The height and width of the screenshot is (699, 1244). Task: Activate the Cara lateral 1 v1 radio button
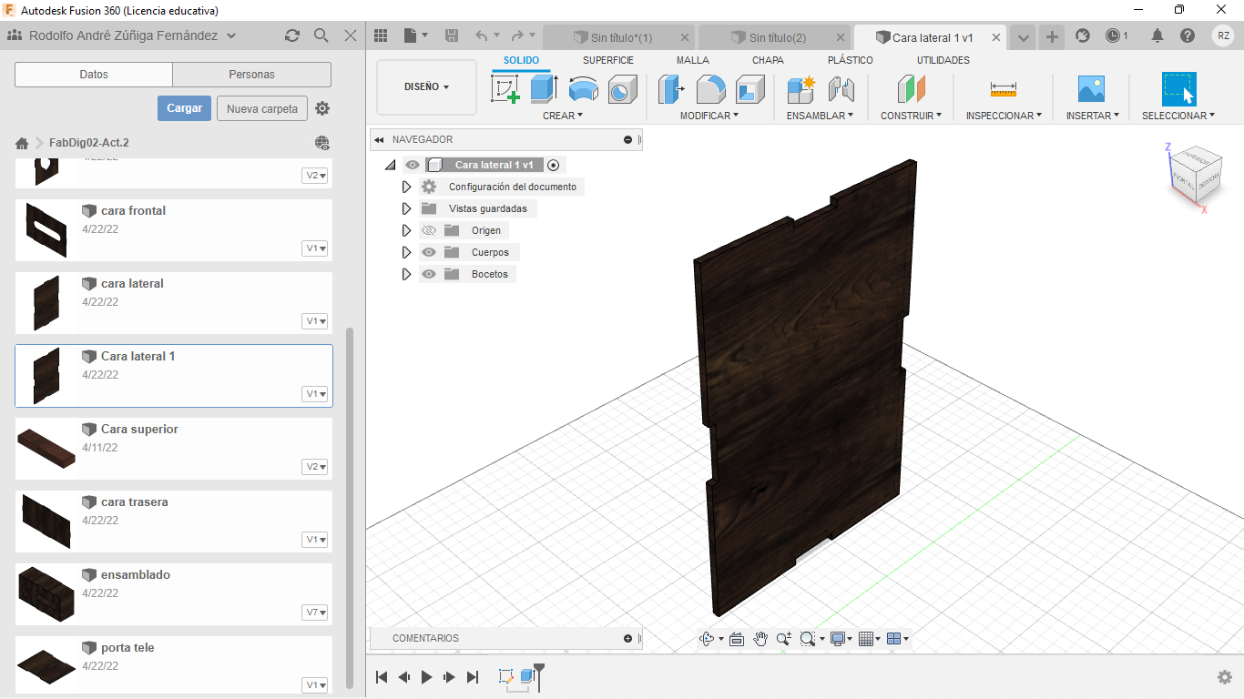click(553, 165)
